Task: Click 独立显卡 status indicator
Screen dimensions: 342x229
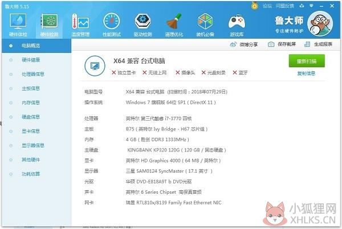Action: coord(124,72)
